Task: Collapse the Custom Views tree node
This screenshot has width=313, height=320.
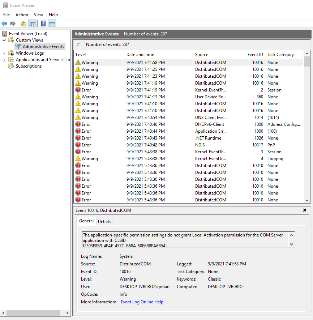Action: (4, 40)
